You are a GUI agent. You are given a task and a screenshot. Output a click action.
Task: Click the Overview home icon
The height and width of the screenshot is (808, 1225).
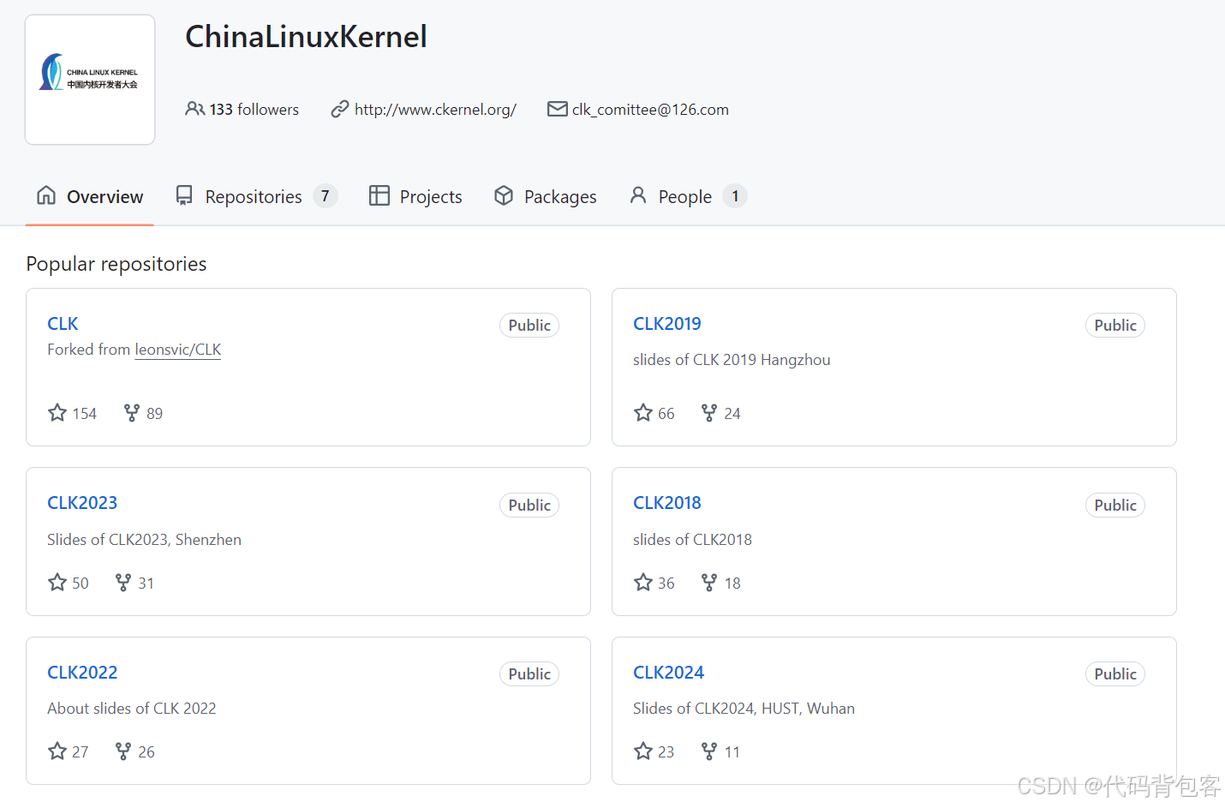pyautogui.click(x=46, y=195)
